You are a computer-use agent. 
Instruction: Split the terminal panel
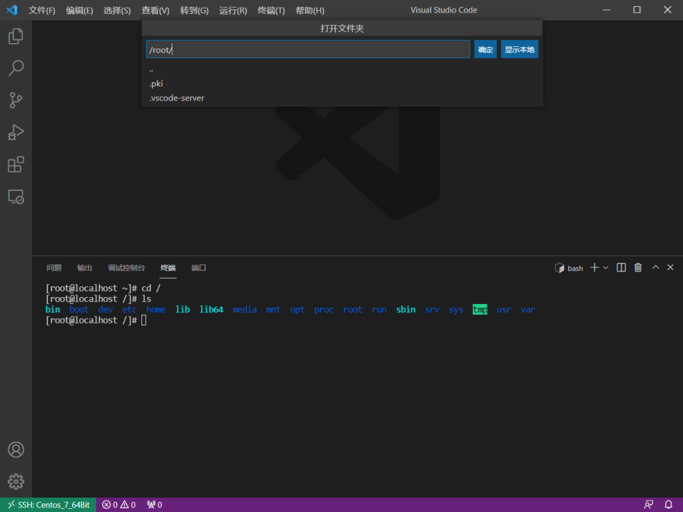[x=621, y=268]
